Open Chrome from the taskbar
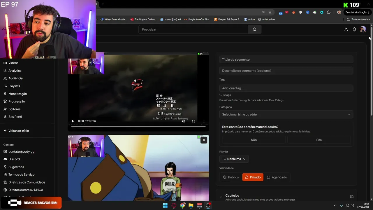 [182, 205]
